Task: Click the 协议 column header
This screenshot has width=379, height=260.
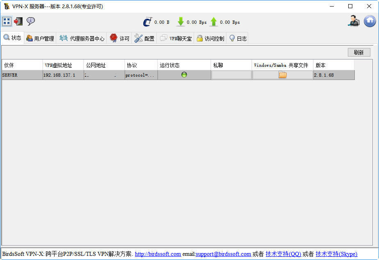Action: click(x=141, y=65)
